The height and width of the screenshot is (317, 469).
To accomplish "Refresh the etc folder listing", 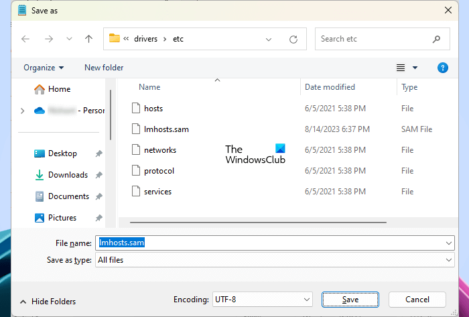I will [293, 39].
